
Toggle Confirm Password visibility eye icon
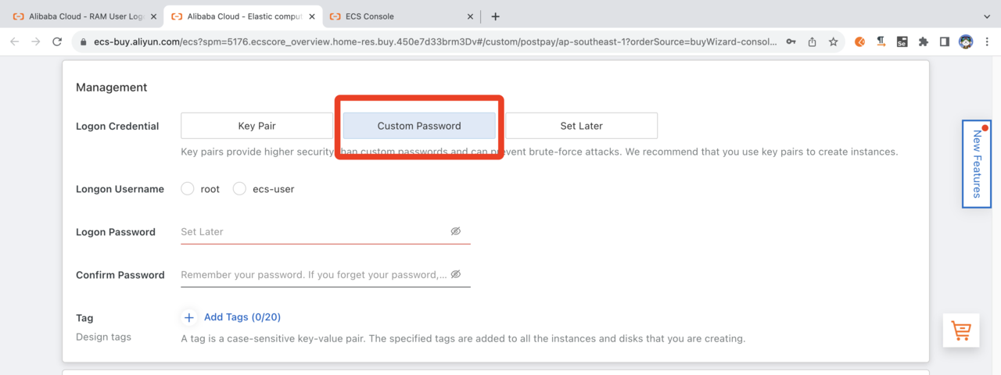pos(456,274)
